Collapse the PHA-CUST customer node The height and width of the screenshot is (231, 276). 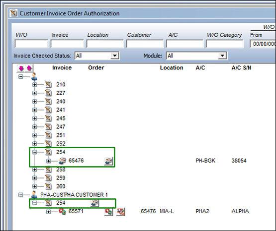click(20, 195)
